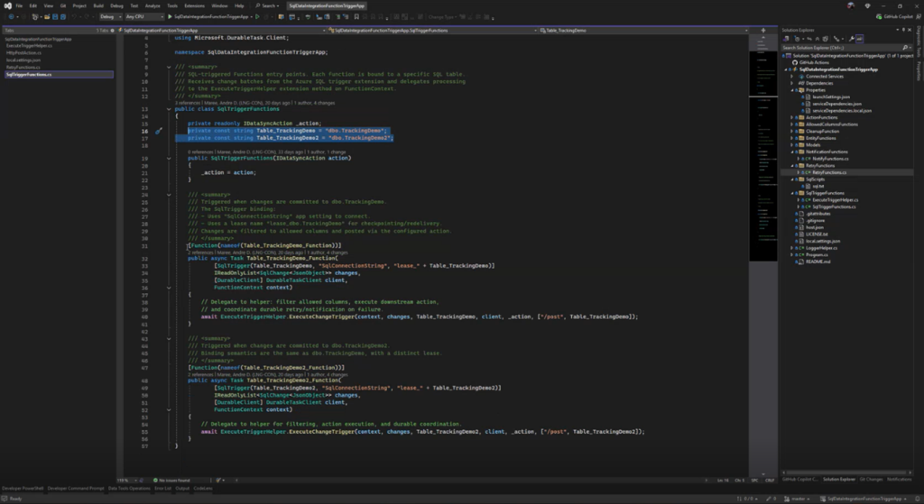Click the Undo toolbar icon
Viewport: 924px width, 504px height.
[x=75, y=17]
